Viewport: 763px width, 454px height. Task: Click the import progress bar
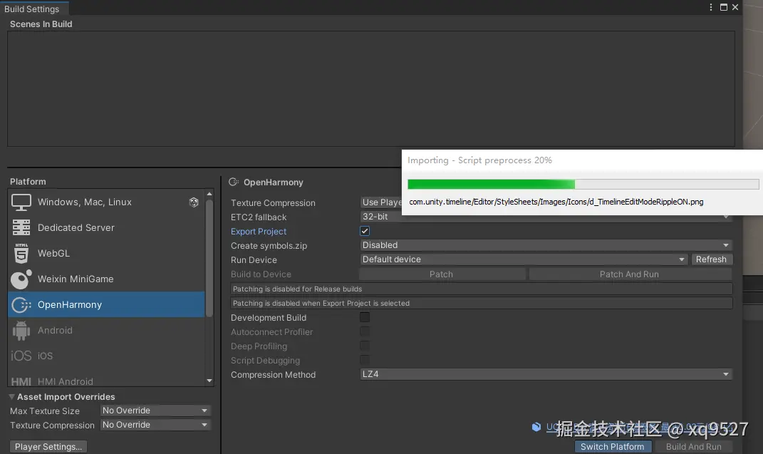tap(583, 184)
